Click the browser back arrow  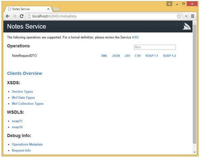[8, 16]
